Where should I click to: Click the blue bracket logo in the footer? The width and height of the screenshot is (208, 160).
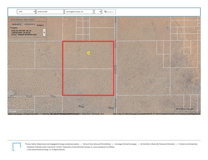click(17, 147)
